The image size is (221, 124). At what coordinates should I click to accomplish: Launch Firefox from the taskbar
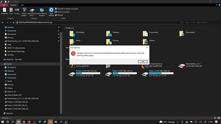pos(29,122)
